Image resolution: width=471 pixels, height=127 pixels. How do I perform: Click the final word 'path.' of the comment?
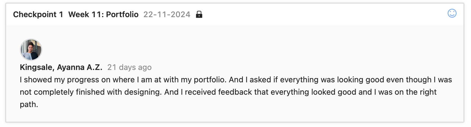pos(29,105)
